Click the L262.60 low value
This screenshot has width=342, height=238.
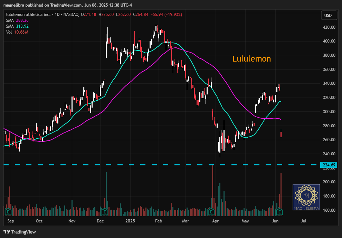tap(123, 15)
